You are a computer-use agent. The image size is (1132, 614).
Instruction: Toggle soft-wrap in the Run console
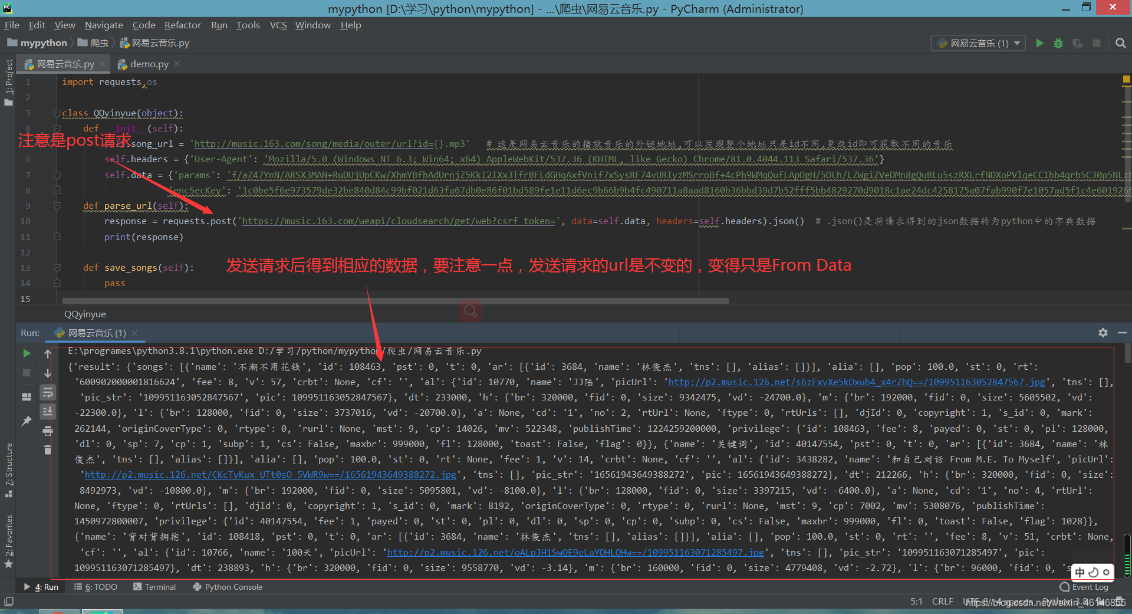(x=48, y=392)
